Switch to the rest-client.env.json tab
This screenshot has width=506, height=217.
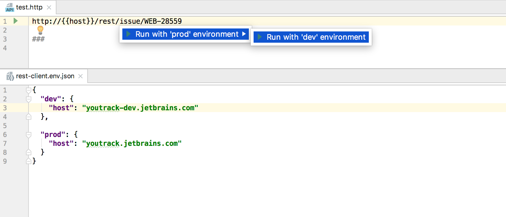45,76
